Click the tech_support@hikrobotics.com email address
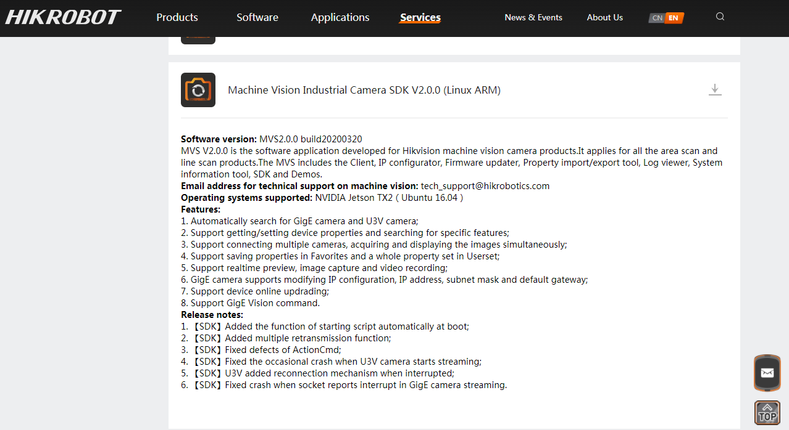This screenshot has width=789, height=430. coord(484,185)
